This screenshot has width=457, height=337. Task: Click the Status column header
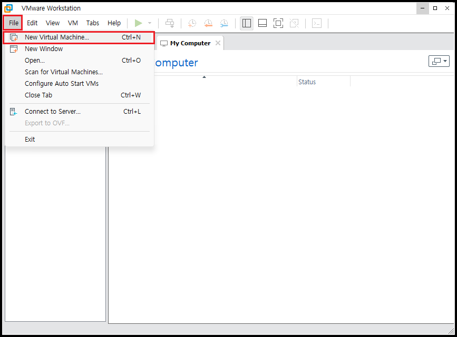[x=324, y=82]
